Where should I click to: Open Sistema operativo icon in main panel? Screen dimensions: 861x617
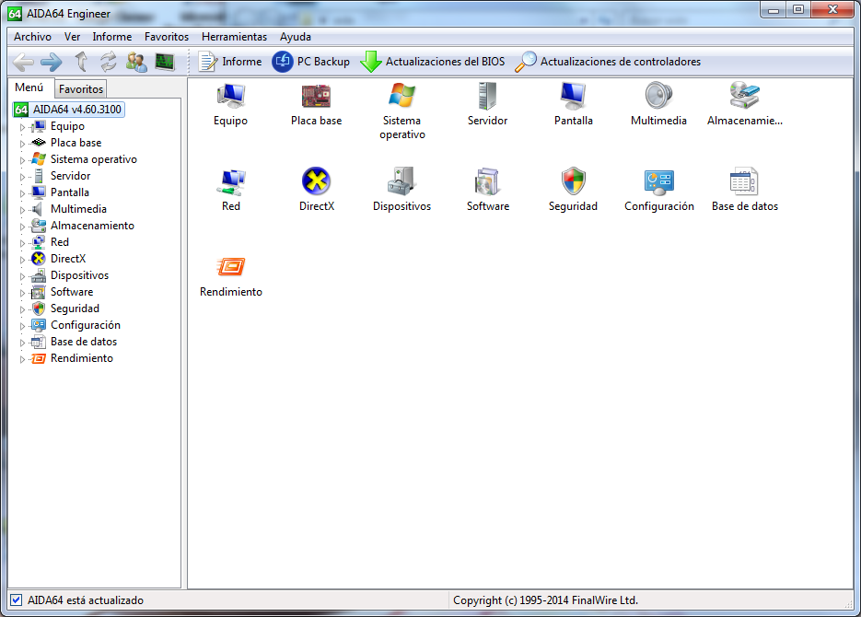pos(401,95)
